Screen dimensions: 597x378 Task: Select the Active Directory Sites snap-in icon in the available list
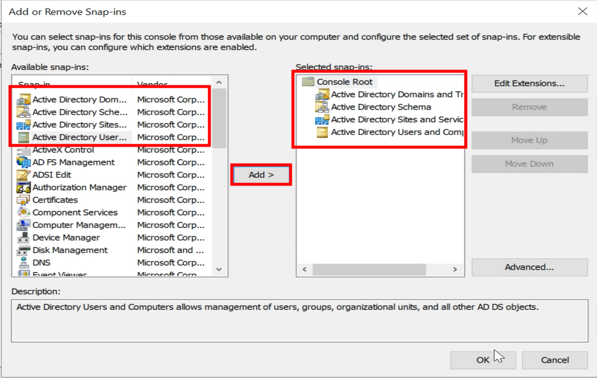(24, 125)
